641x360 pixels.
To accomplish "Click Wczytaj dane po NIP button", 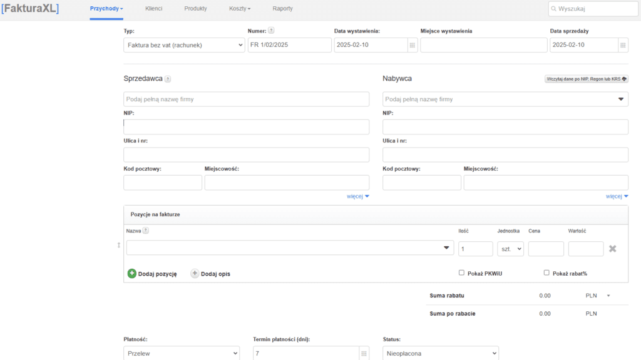I will click(x=587, y=79).
